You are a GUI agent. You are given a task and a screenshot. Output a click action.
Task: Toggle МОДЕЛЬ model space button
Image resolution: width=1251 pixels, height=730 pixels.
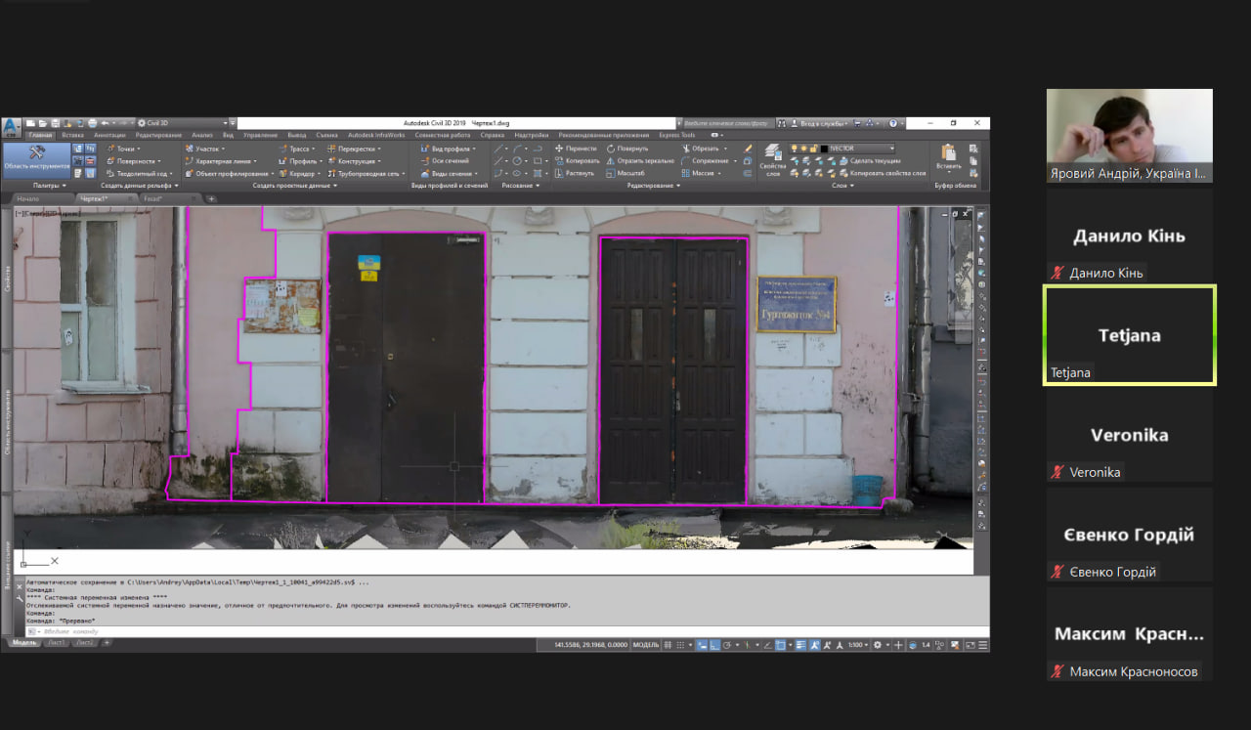[x=646, y=645]
